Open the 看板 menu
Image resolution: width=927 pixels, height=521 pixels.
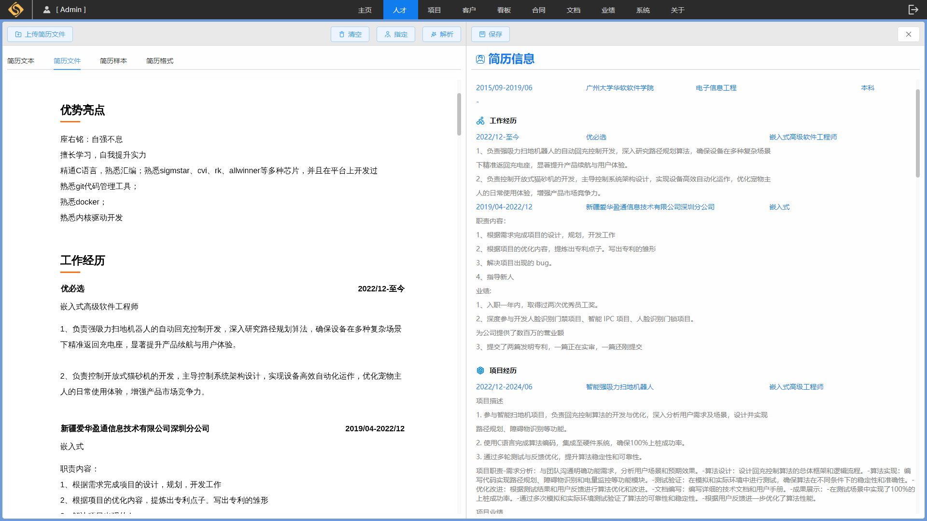pos(504,10)
